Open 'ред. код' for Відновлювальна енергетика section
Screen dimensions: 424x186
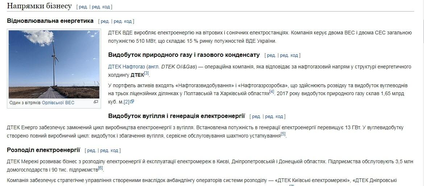click(x=123, y=21)
